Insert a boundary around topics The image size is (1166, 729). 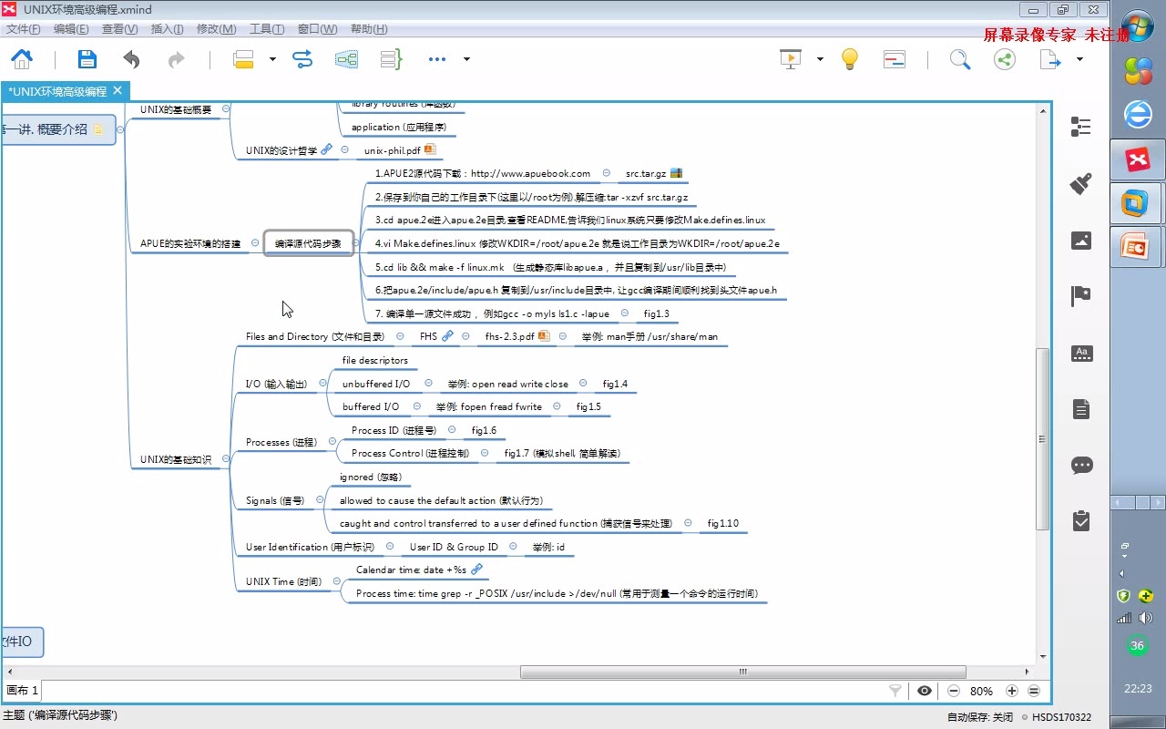pos(346,59)
